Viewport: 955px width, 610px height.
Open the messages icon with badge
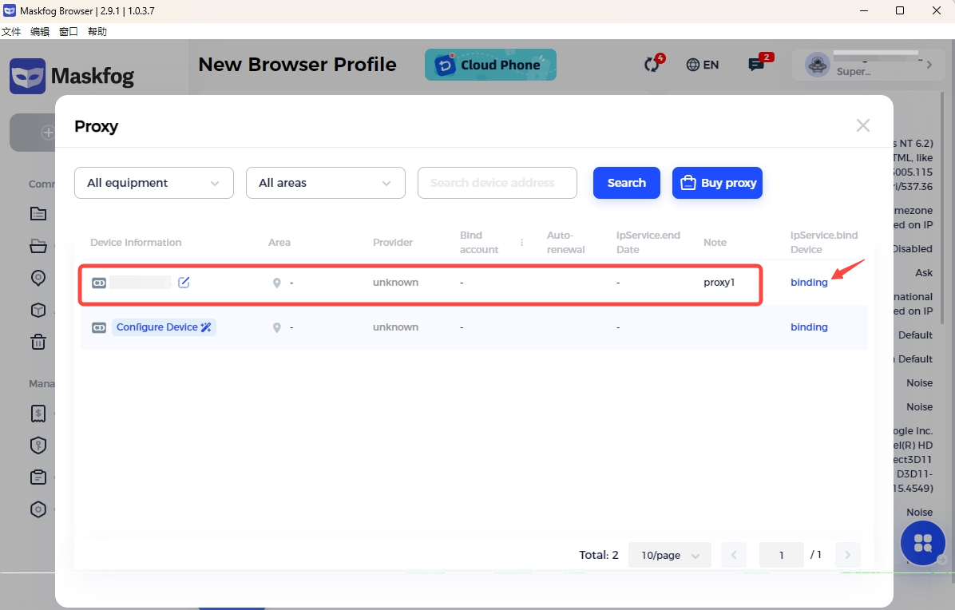coord(757,64)
